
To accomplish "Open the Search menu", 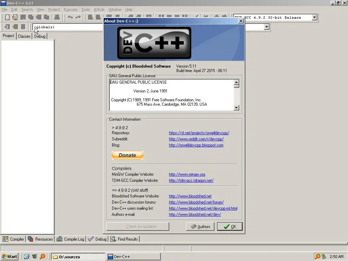I will click(27, 10).
